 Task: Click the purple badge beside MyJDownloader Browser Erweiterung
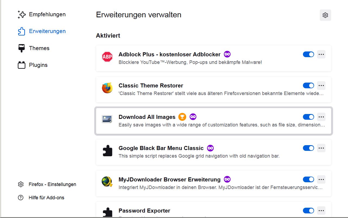coord(227,179)
